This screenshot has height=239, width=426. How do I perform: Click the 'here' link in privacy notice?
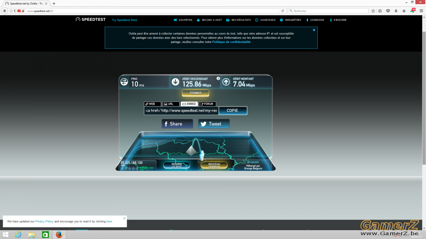109,221
